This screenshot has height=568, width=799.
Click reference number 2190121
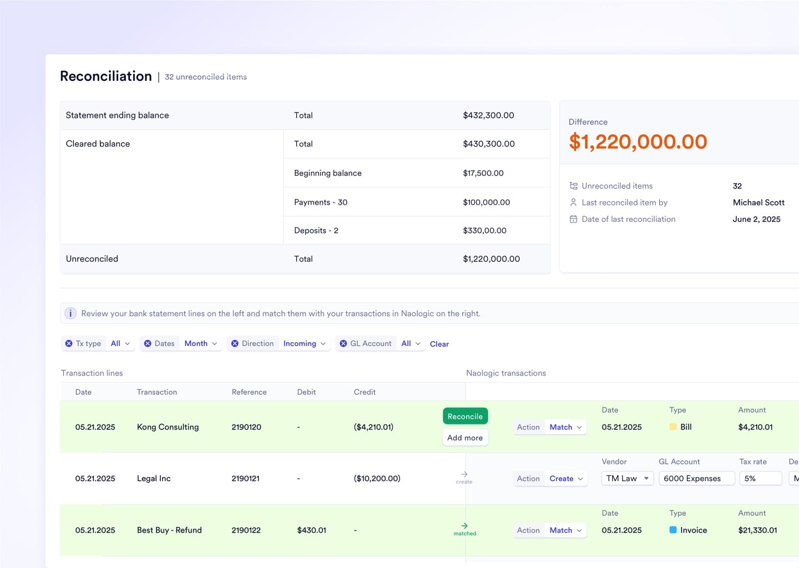point(245,479)
